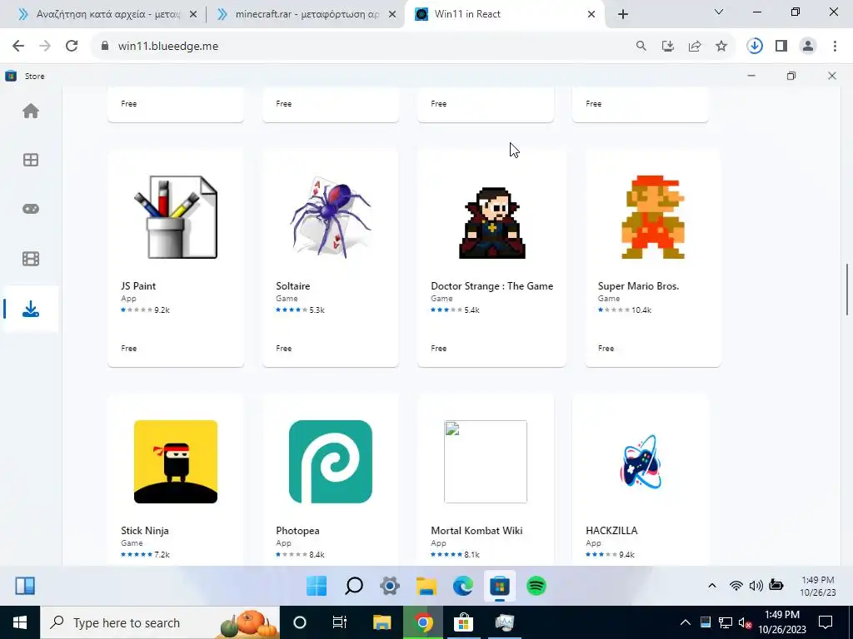Click the Win11 battery tray icon
The width and height of the screenshot is (853, 639).
[776, 585]
